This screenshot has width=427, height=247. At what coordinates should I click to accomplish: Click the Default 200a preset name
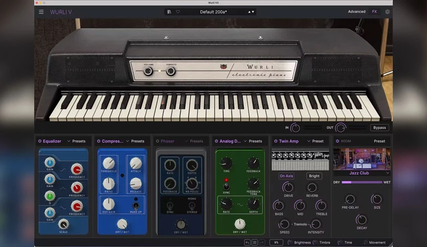[213, 12]
